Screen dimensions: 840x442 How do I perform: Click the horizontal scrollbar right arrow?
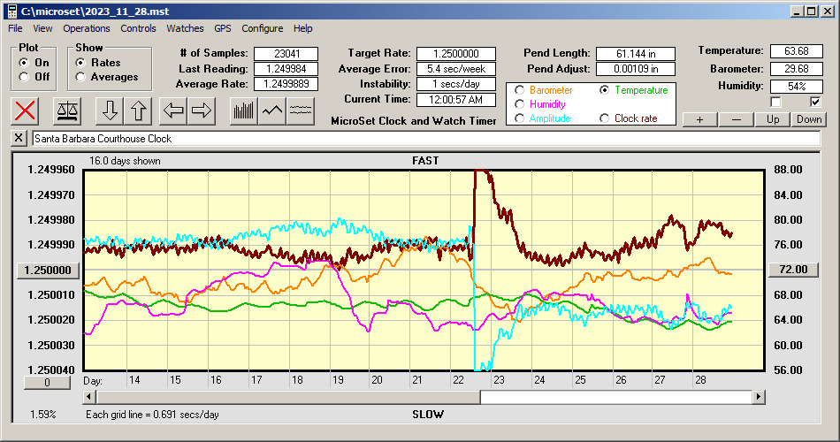coord(759,397)
